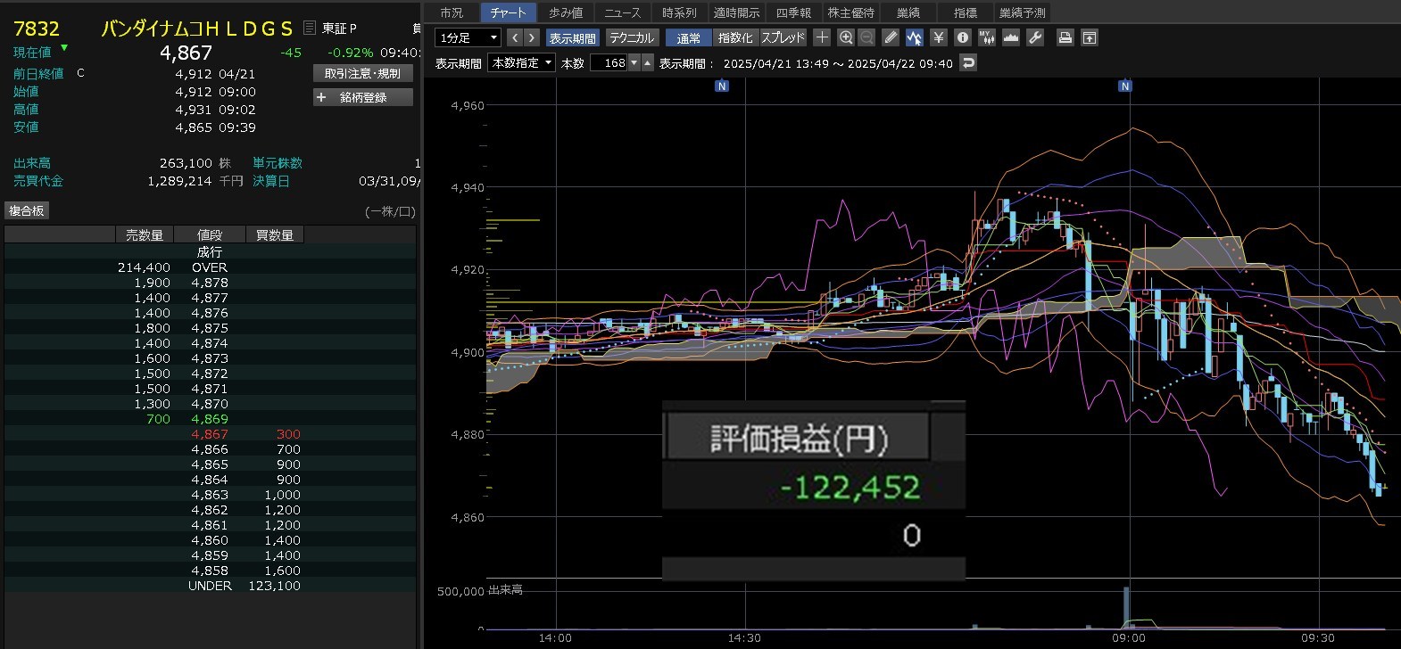Click the 値段 column header
The image size is (1401, 649).
[210, 235]
